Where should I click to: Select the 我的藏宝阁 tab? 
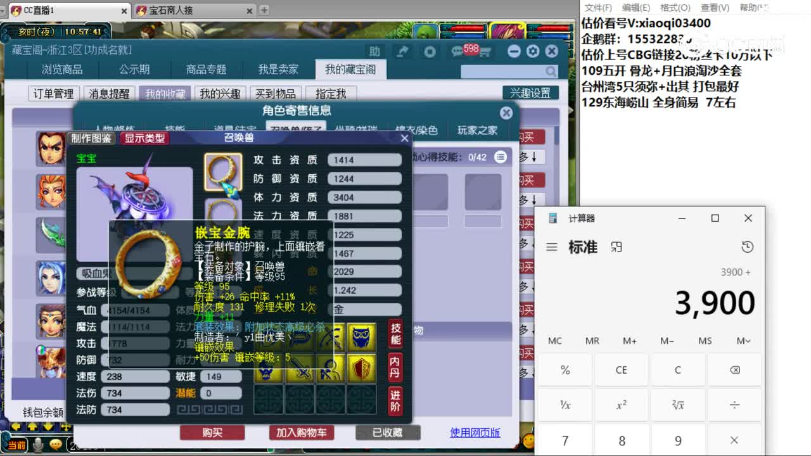tap(350, 70)
